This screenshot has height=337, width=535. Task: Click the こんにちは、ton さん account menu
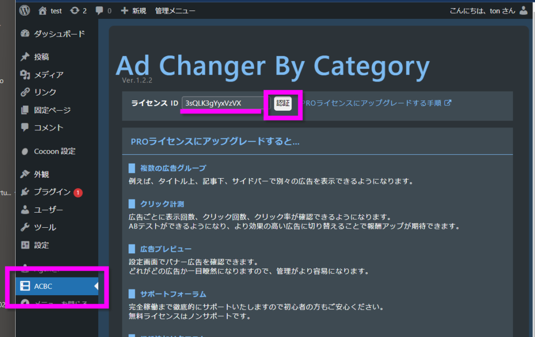click(482, 10)
